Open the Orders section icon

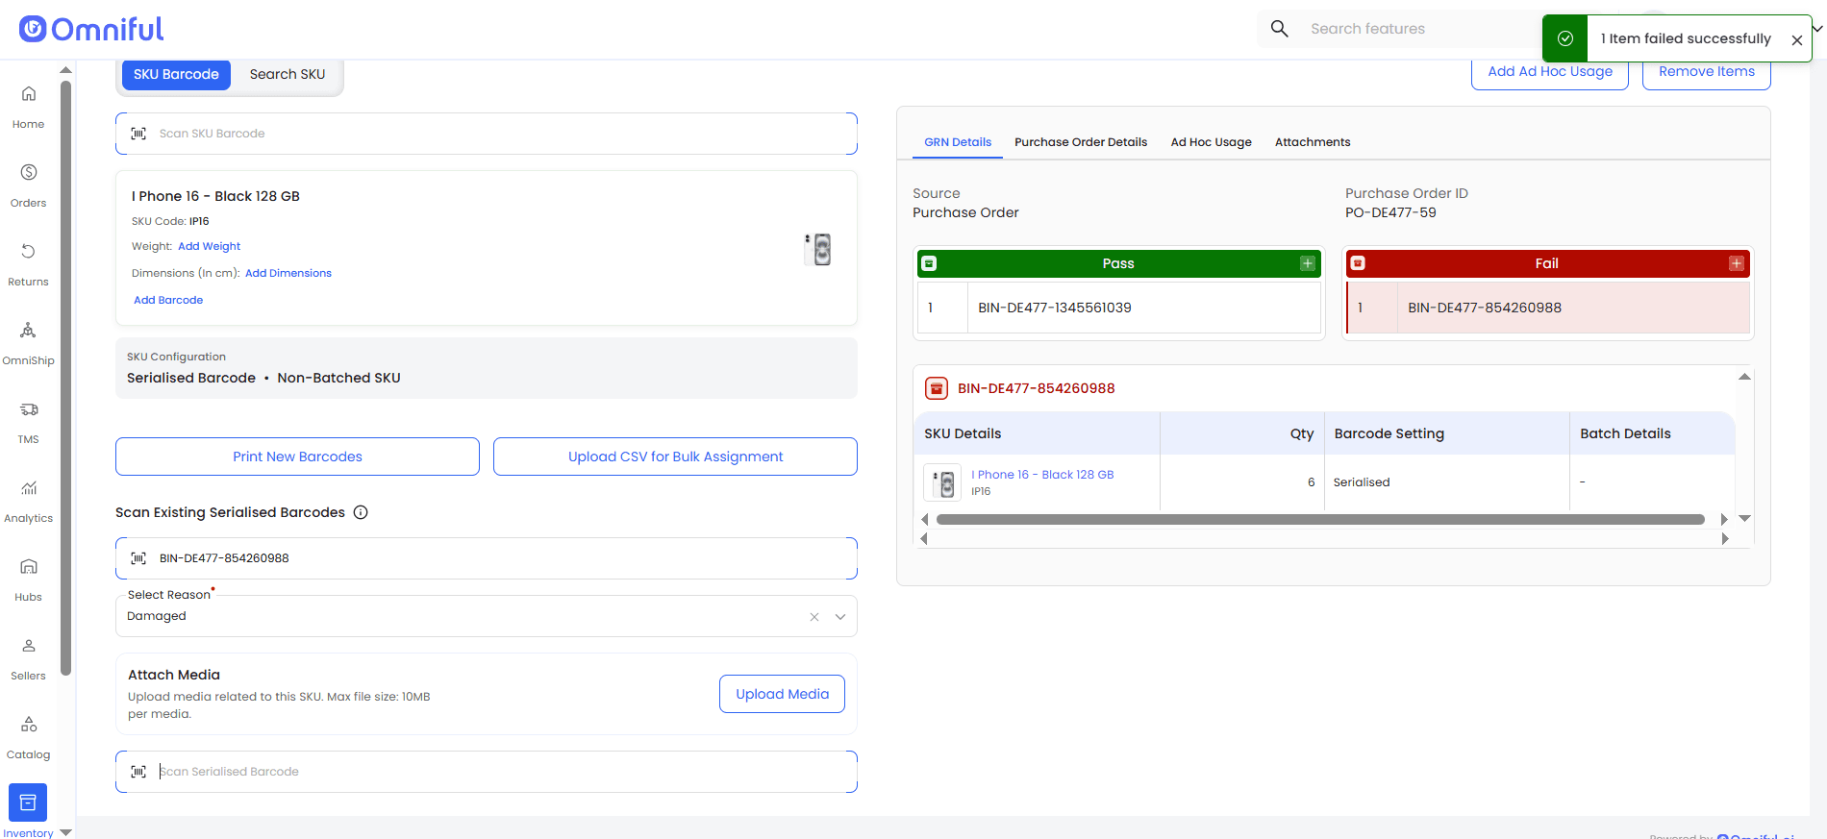coord(29,172)
